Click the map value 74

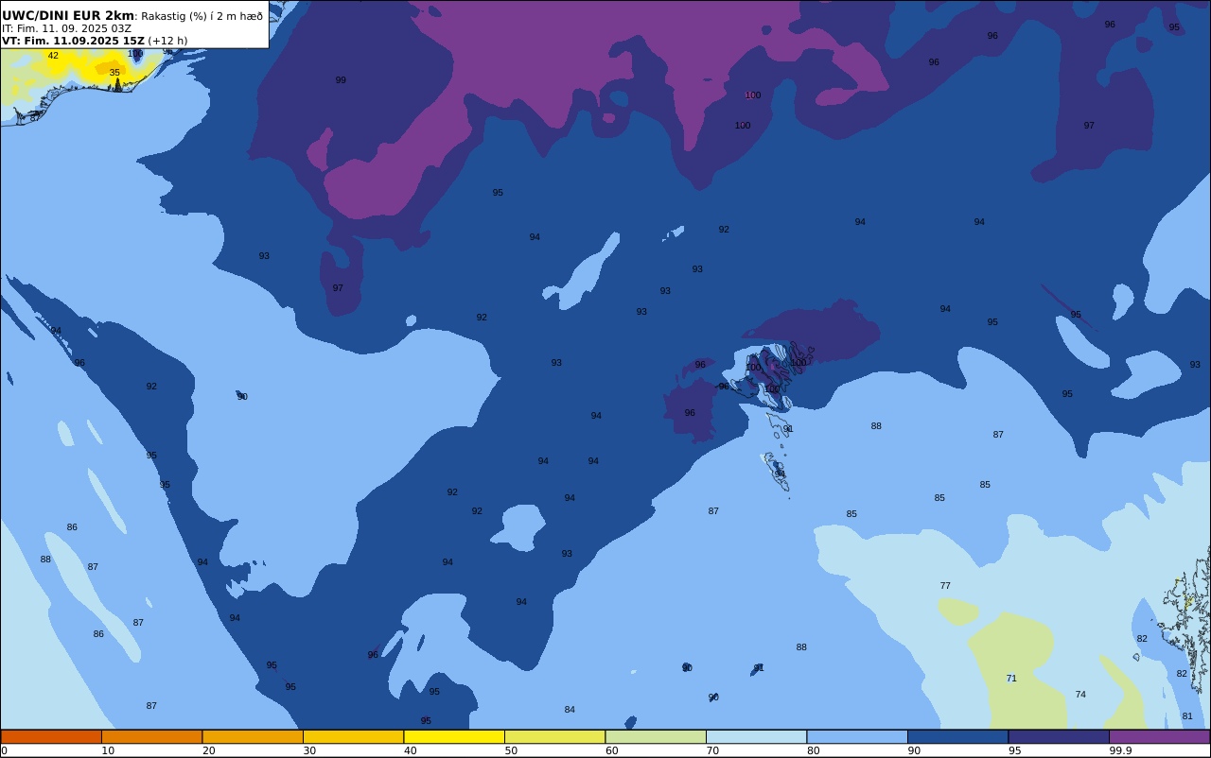tap(1080, 695)
